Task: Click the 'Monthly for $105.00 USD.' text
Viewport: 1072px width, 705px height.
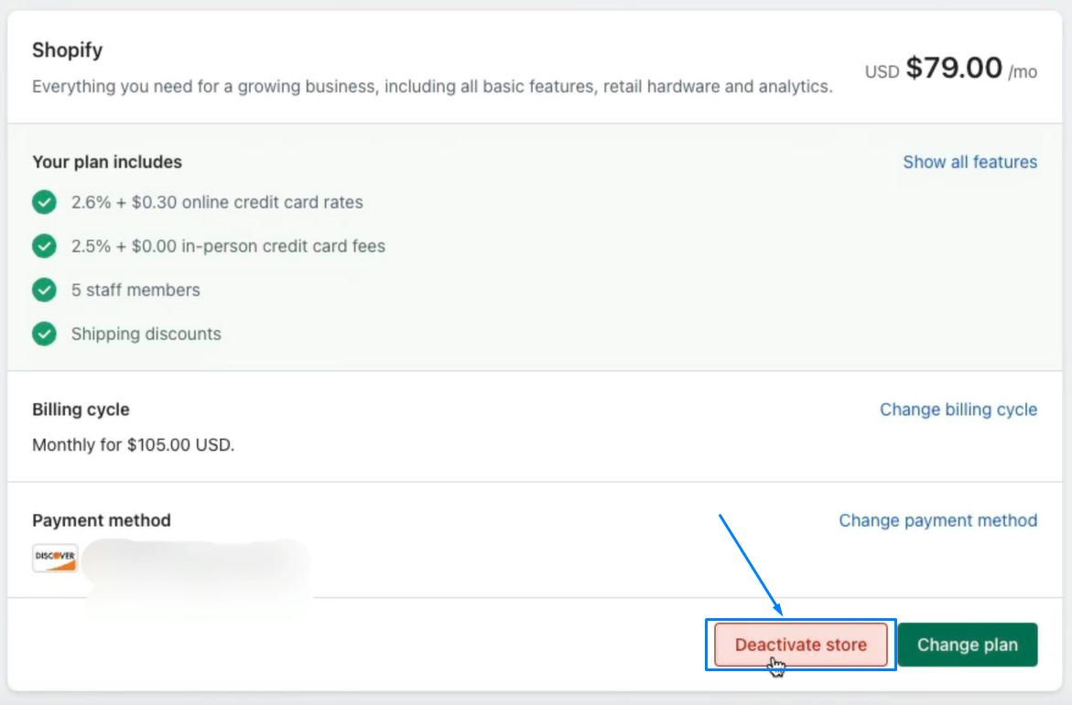Action: coord(134,444)
